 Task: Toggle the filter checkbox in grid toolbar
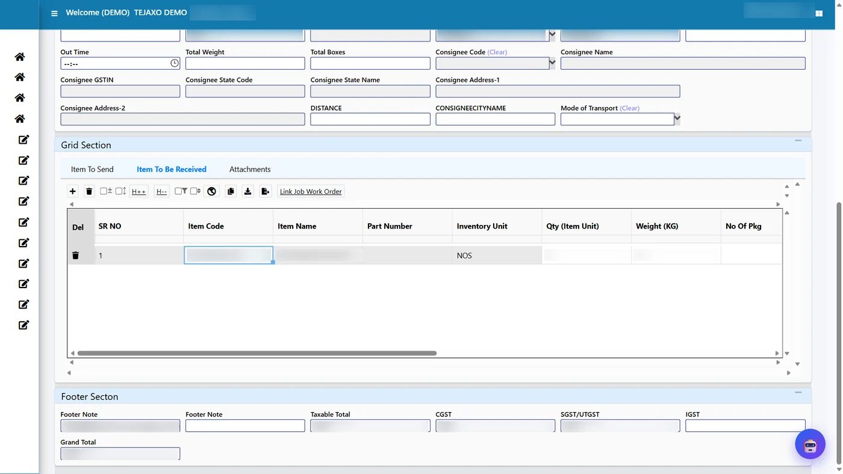click(181, 191)
